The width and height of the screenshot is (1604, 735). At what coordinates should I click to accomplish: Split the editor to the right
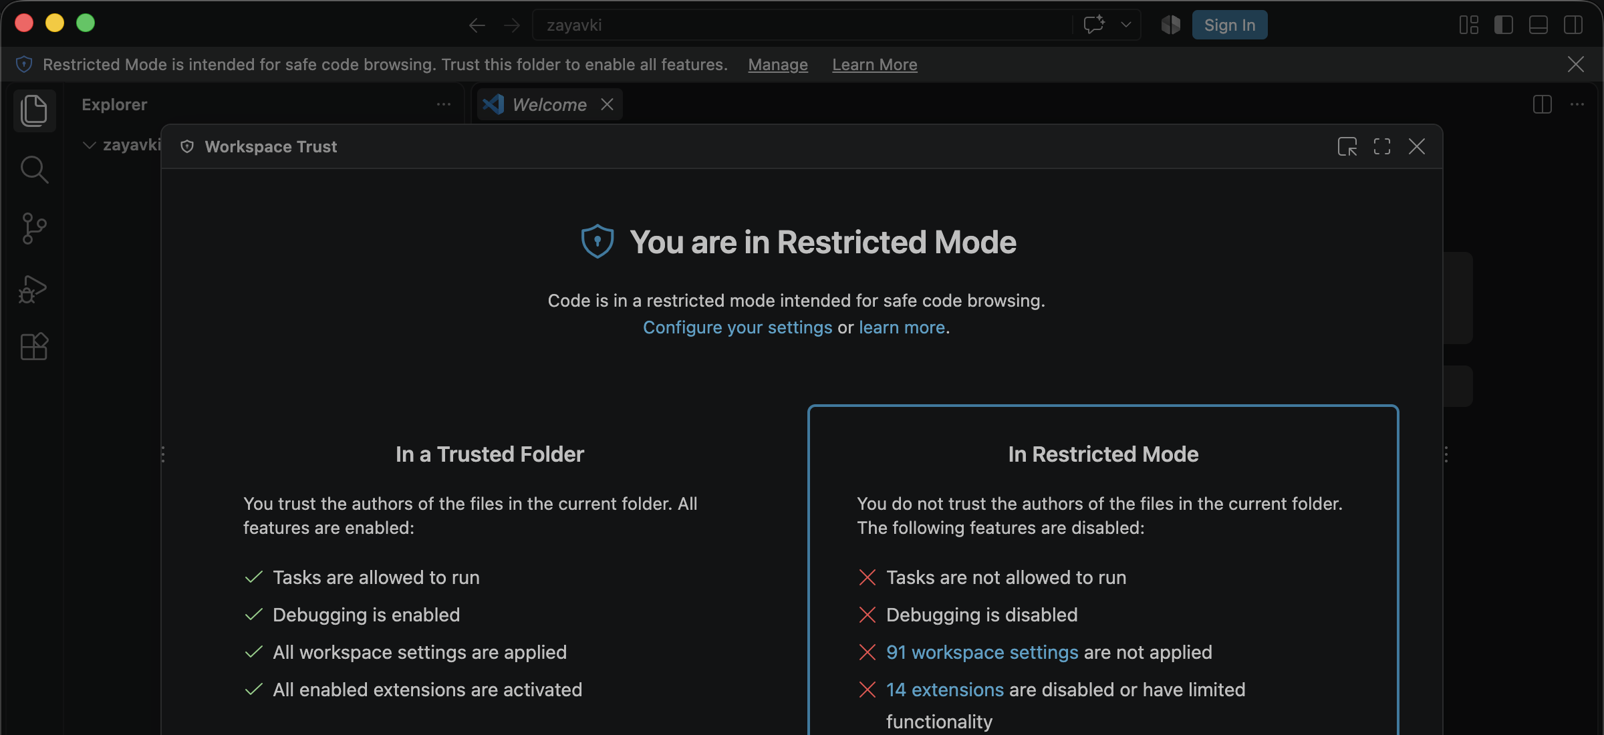click(1543, 104)
